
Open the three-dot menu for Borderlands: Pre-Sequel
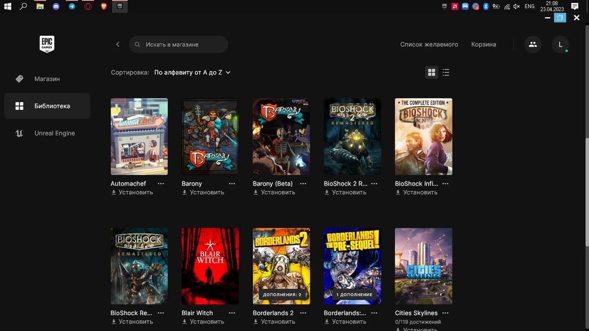[x=374, y=313]
